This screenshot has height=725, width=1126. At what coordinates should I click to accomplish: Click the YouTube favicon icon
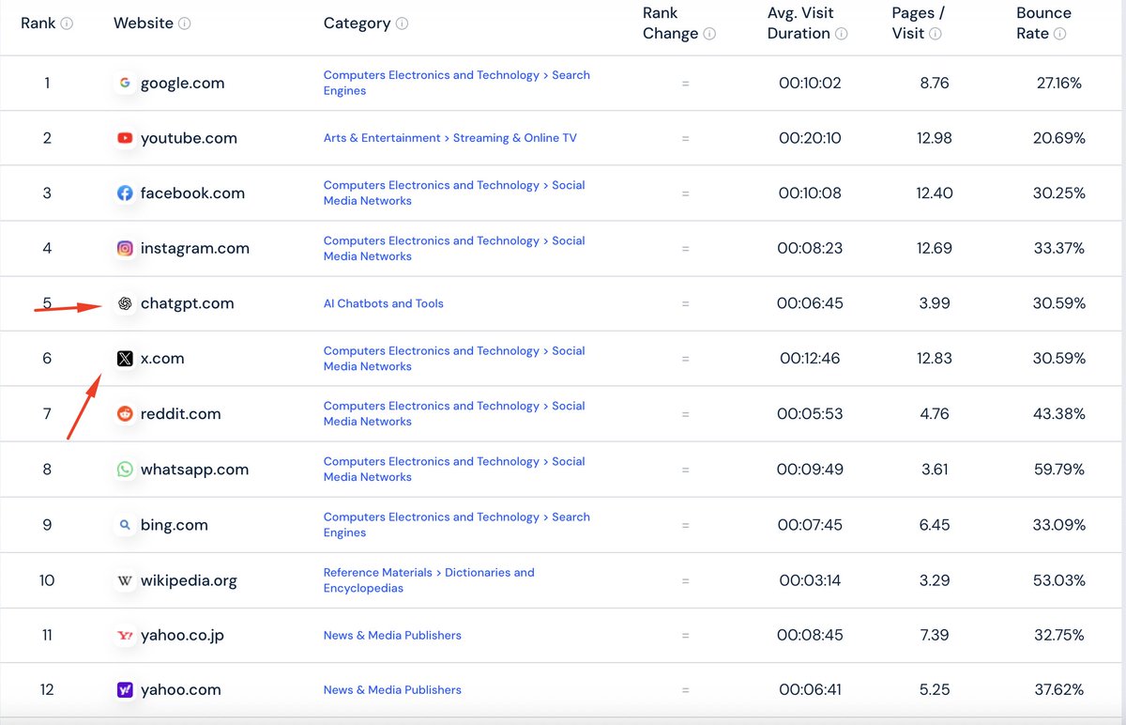125,138
